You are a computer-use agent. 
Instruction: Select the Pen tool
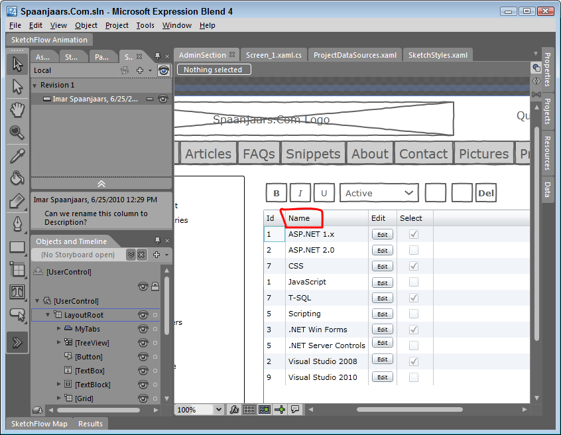[17, 225]
